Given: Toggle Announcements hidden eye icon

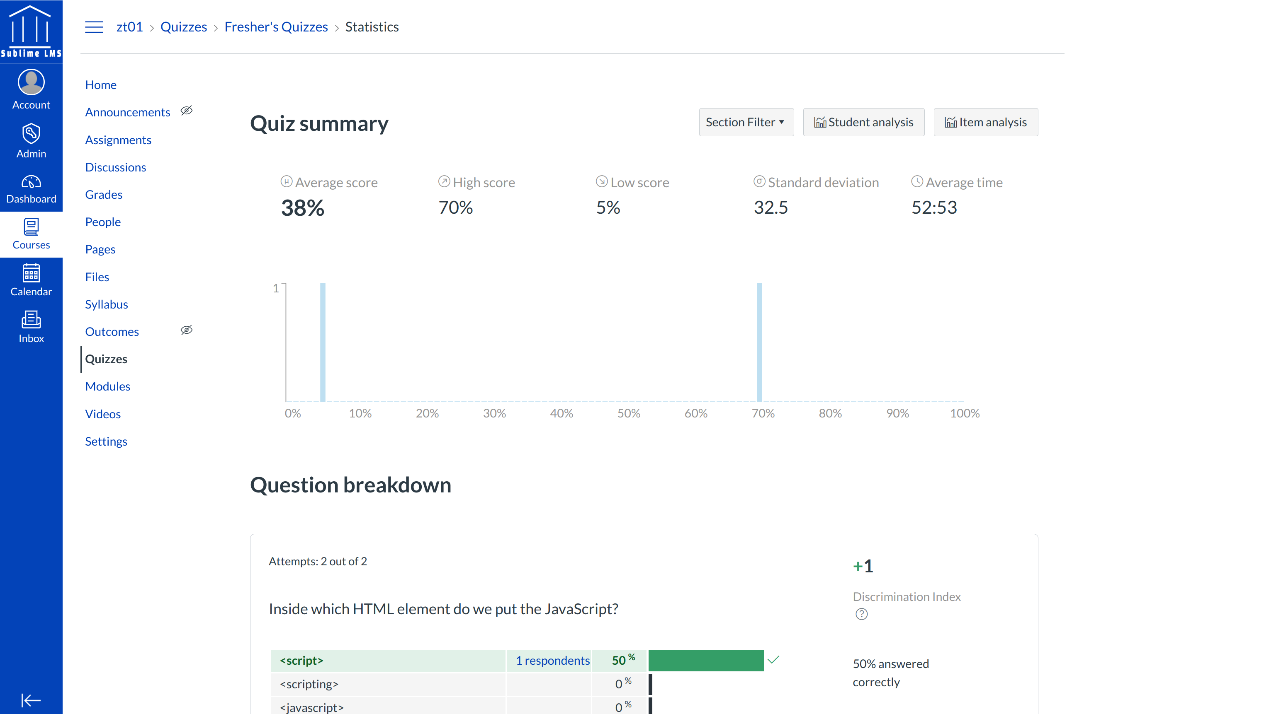Looking at the screenshot, I should pos(187,111).
